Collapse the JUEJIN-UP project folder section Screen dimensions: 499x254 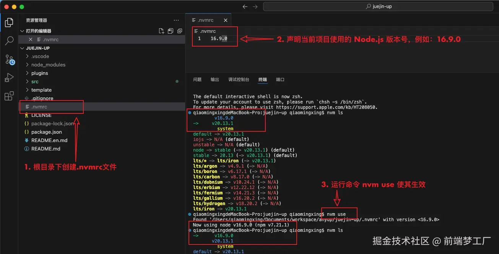pos(102,48)
